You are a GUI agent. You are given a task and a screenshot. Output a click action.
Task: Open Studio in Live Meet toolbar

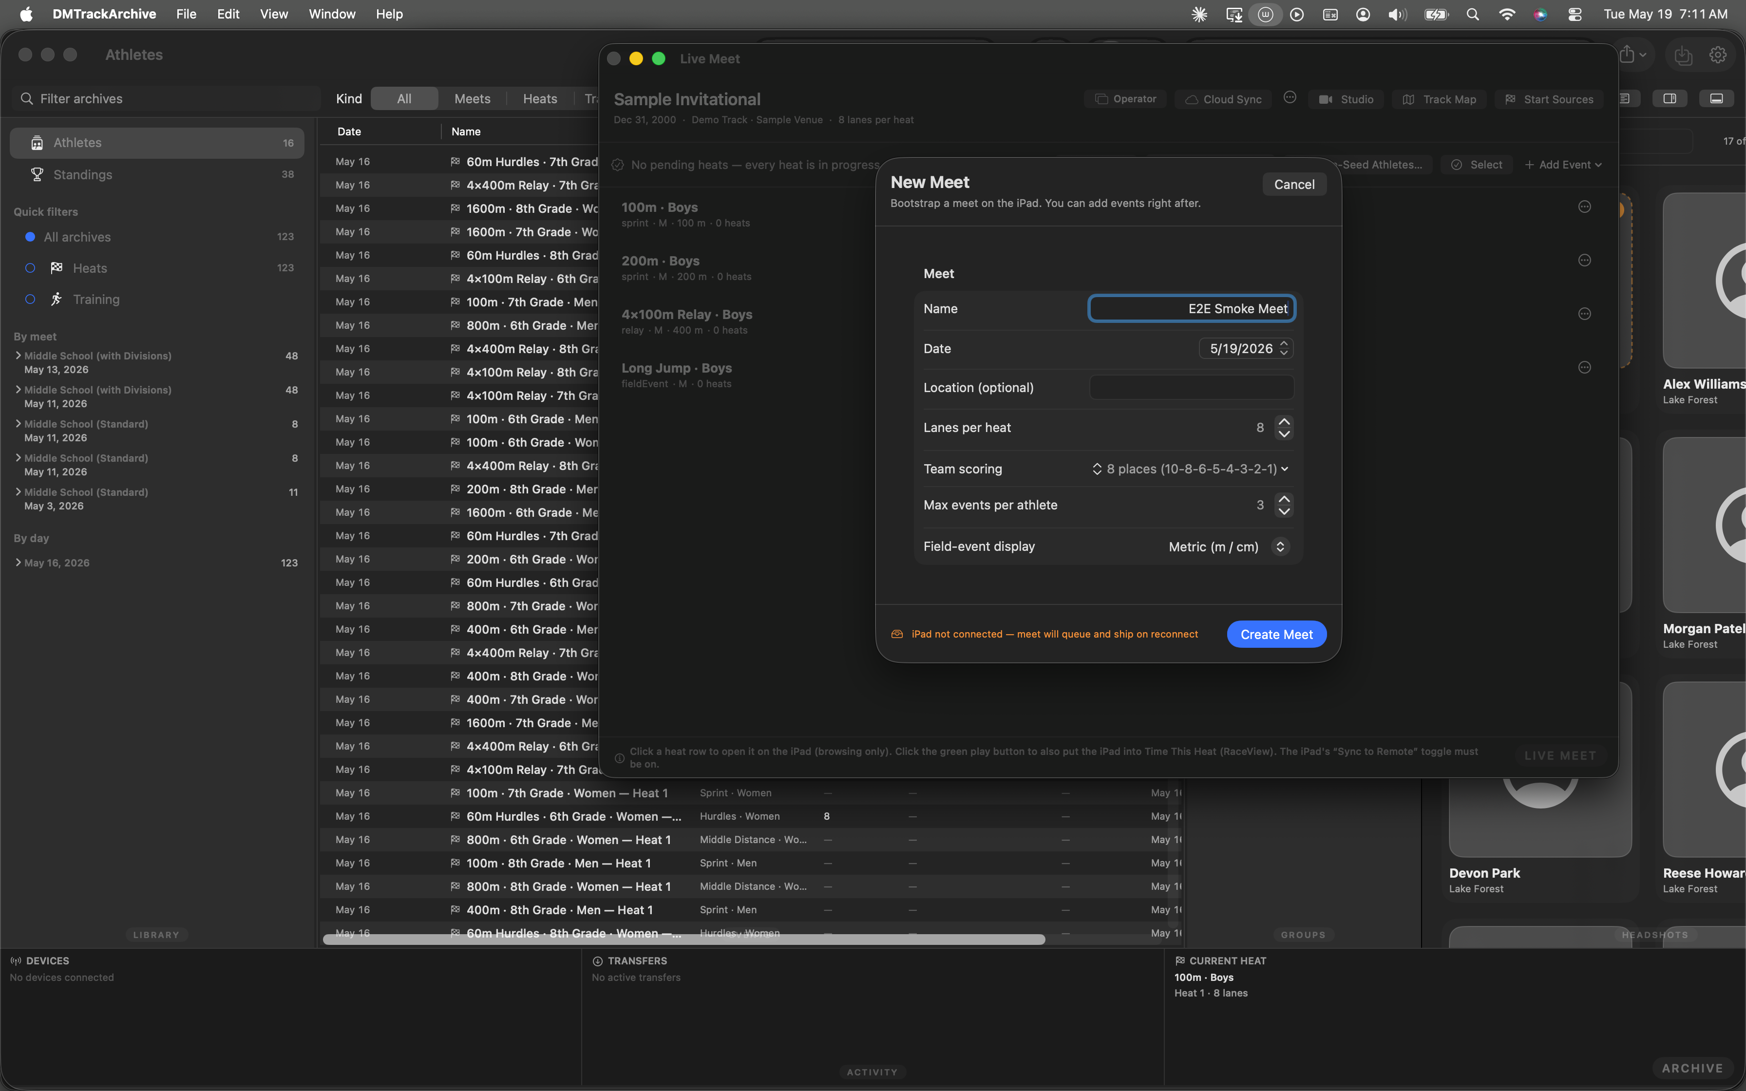tap(1346, 99)
